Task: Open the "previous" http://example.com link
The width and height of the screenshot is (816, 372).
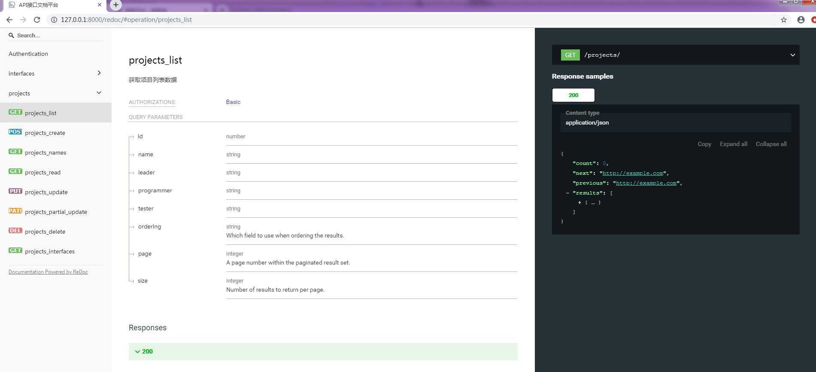Action: (x=646, y=183)
